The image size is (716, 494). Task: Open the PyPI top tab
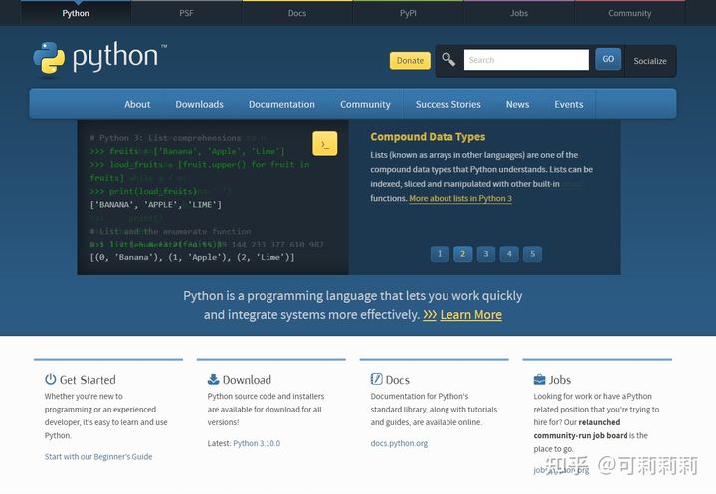pyautogui.click(x=408, y=13)
